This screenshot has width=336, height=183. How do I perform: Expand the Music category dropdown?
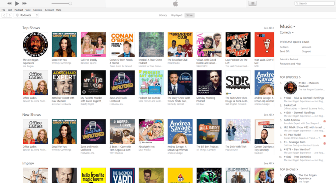[287, 27]
